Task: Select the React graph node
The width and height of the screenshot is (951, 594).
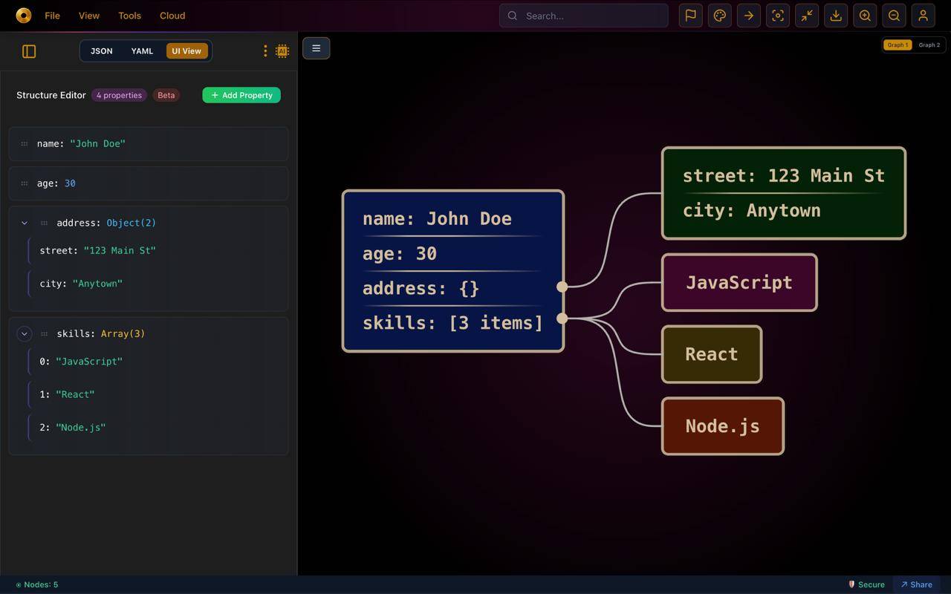Action: (x=712, y=354)
